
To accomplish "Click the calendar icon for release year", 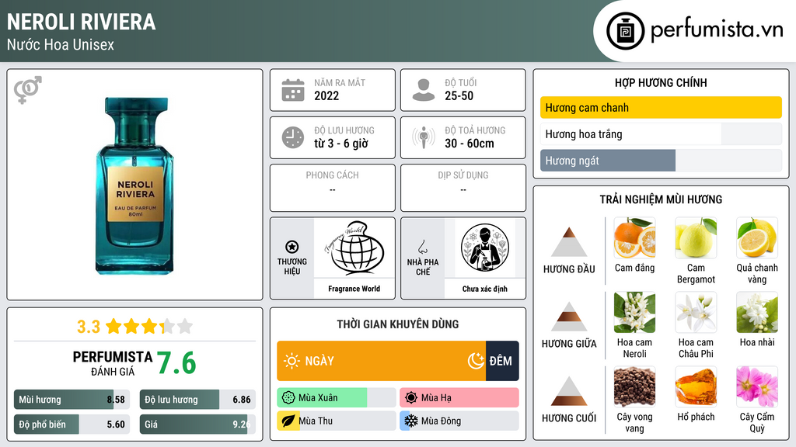I will [x=293, y=90].
